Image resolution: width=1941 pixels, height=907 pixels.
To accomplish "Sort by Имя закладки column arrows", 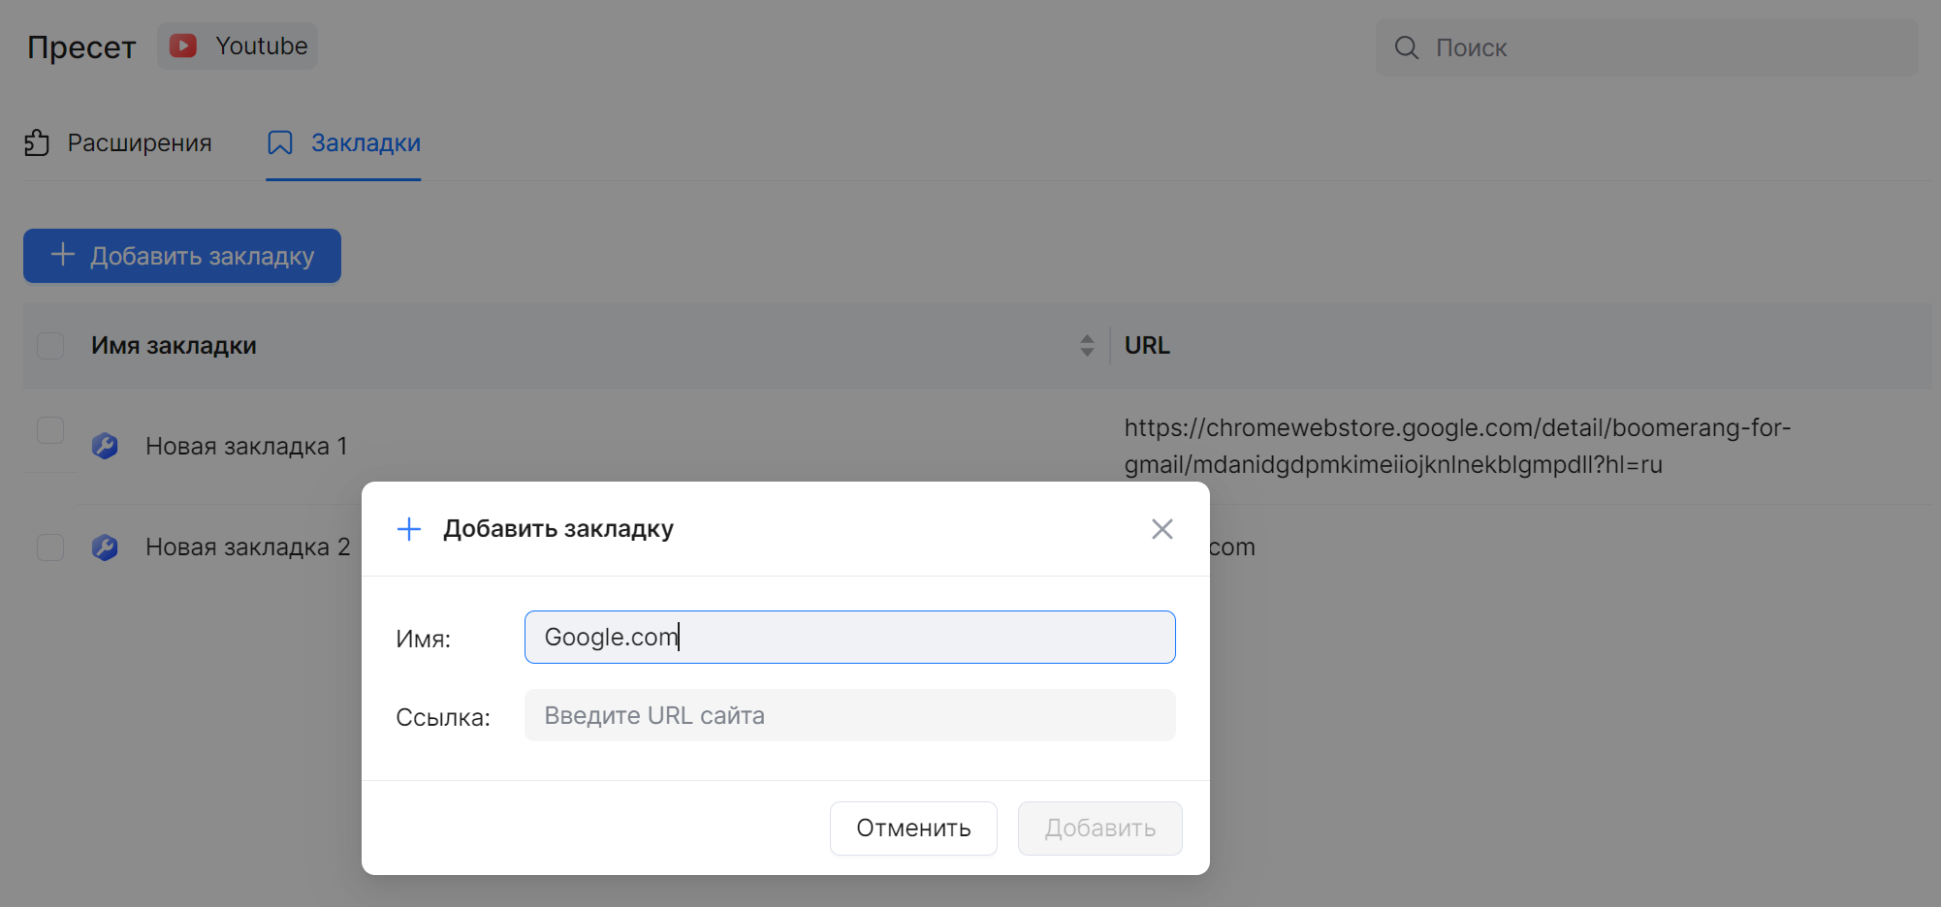I will pos(1087,346).
